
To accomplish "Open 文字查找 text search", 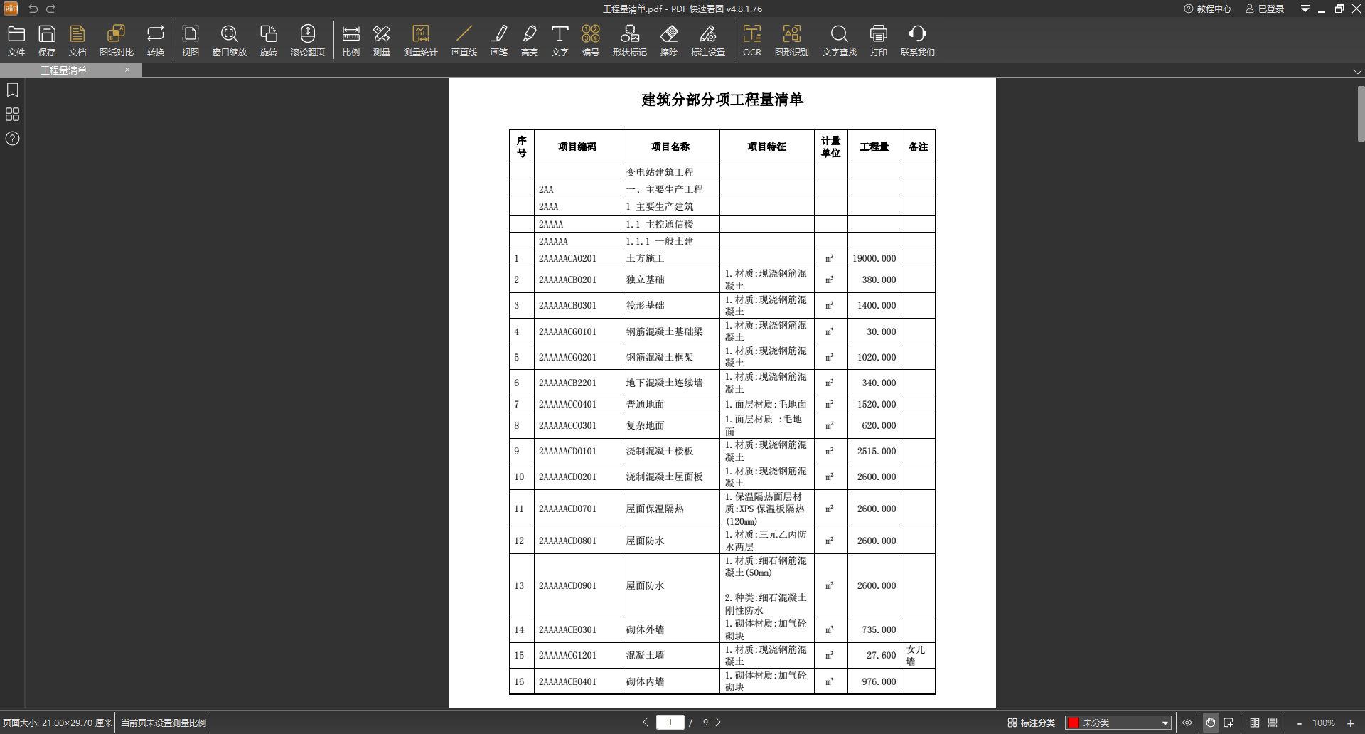I will tap(839, 41).
